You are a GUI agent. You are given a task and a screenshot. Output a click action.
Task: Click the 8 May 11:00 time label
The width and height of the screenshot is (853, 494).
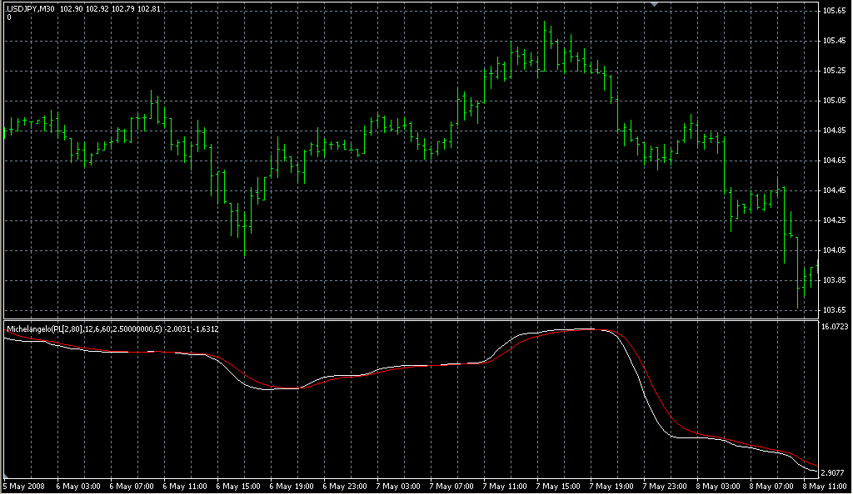click(826, 486)
